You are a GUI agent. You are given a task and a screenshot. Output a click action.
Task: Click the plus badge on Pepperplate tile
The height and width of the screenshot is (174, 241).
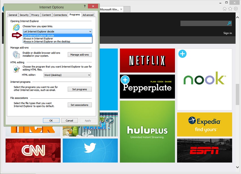125,80
